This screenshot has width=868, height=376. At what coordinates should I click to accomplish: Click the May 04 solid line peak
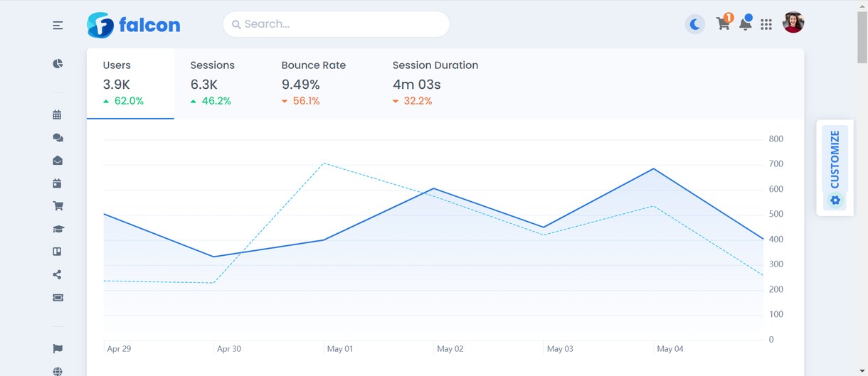[653, 168]
